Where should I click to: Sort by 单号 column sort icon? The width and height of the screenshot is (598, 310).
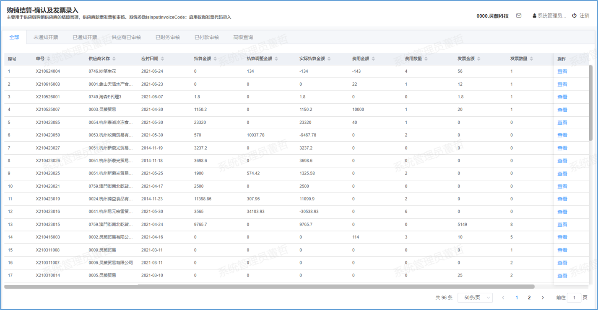click(49, 59)
